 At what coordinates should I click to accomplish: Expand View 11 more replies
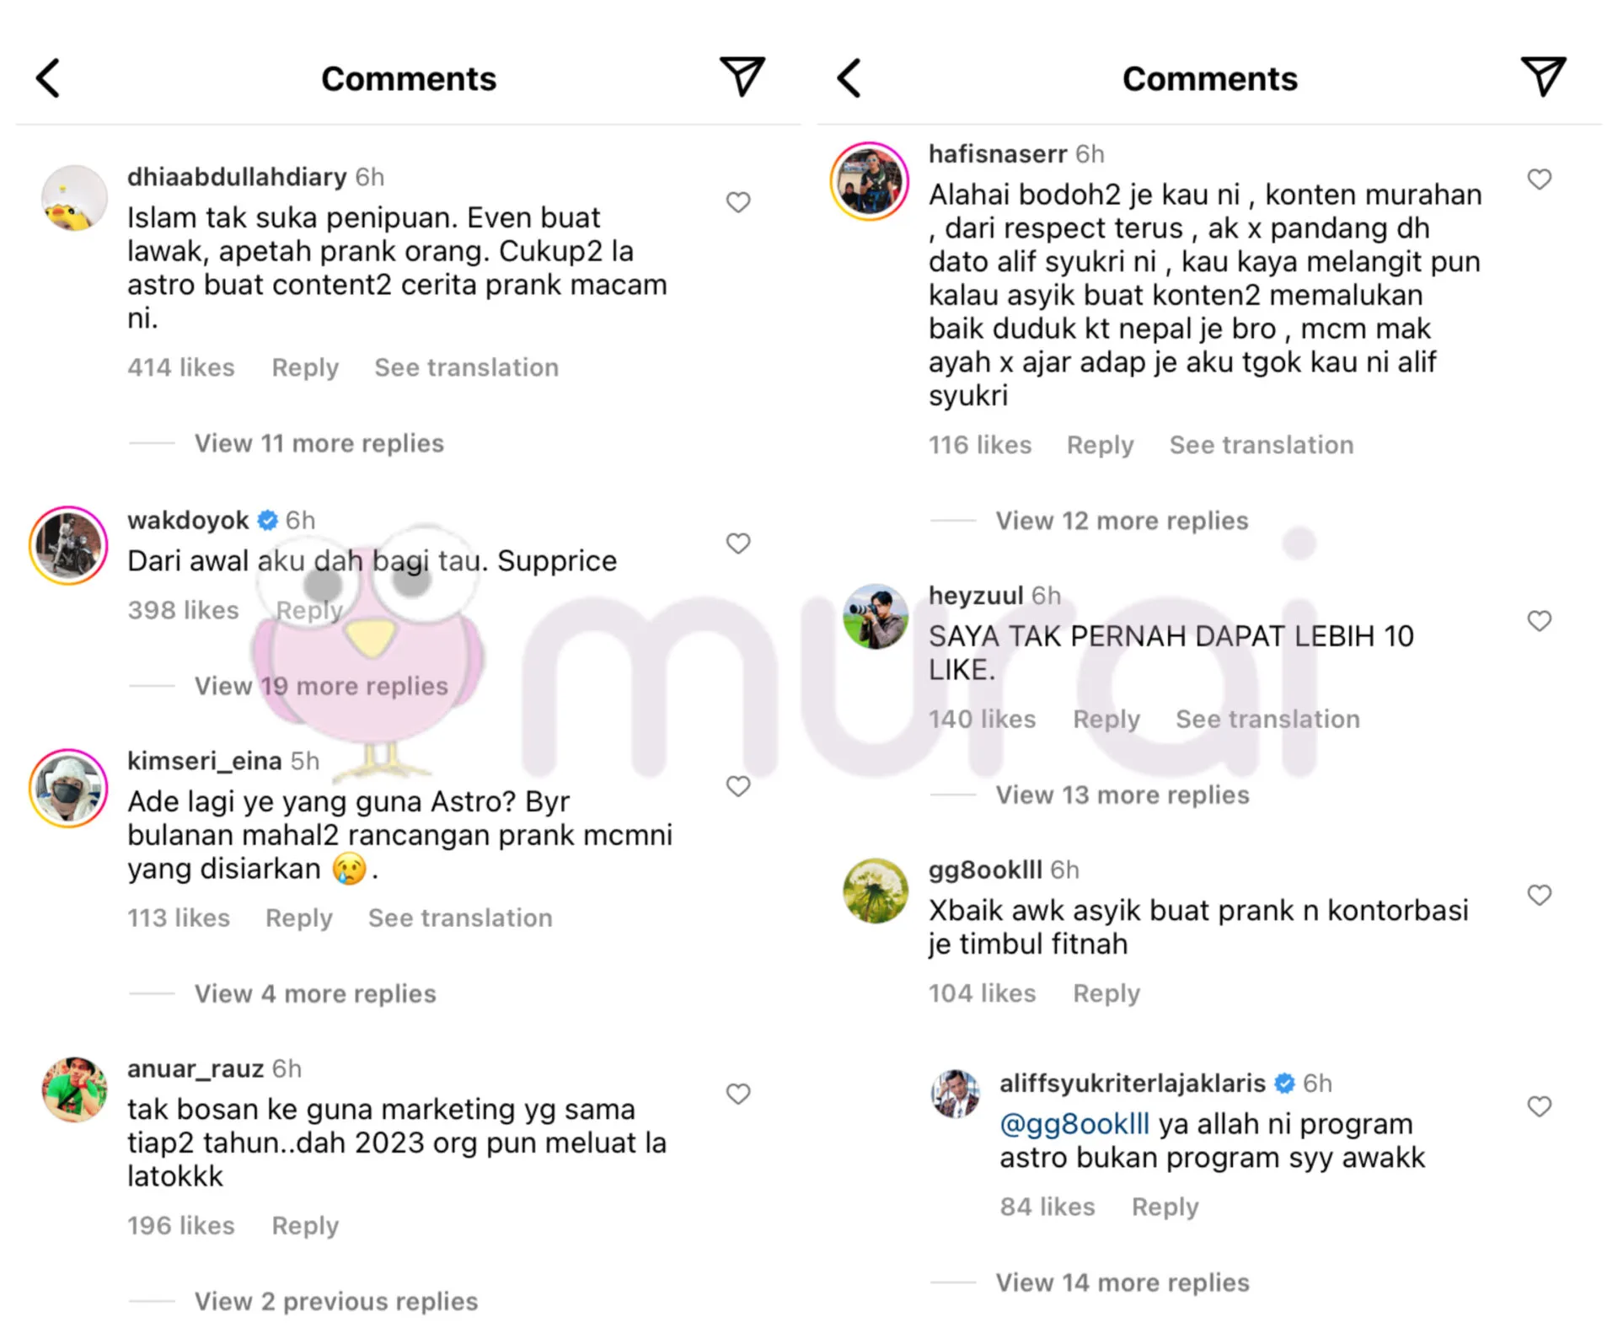(319, 443)
